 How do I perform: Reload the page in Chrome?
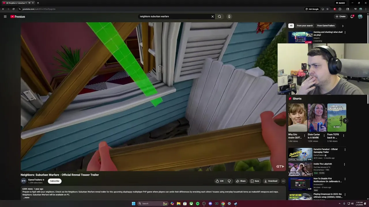pos(14,9)
